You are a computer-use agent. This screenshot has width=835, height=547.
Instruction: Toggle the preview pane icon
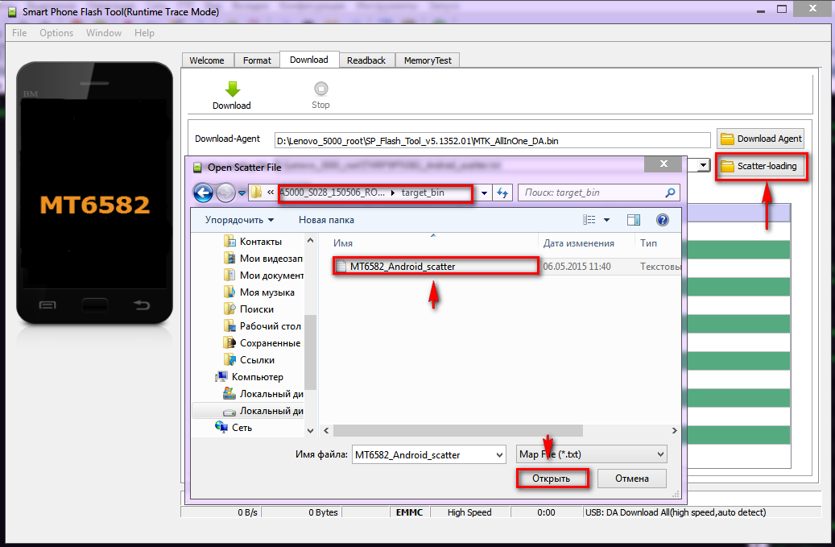click(x=634, y=220)
